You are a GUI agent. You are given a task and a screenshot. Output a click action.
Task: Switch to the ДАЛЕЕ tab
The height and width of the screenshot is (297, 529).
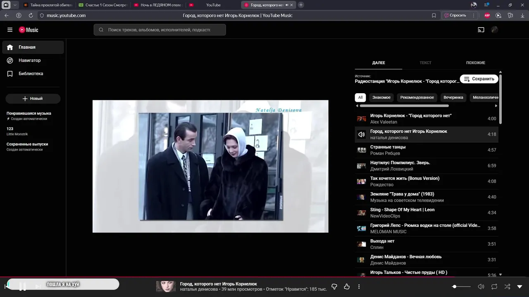[x=379, y=63]
